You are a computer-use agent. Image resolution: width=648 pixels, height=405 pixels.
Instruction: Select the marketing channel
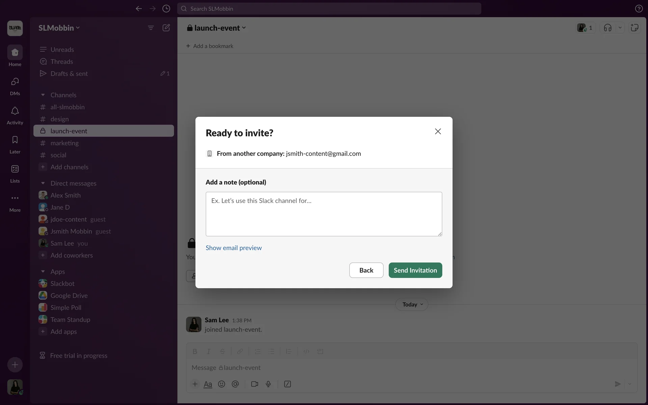pos(64,143)
